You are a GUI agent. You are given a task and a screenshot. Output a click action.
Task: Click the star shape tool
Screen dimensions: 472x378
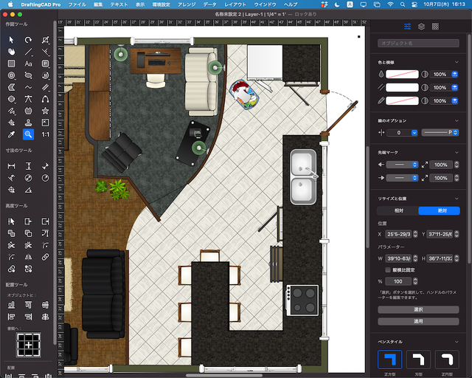[46, 111]
